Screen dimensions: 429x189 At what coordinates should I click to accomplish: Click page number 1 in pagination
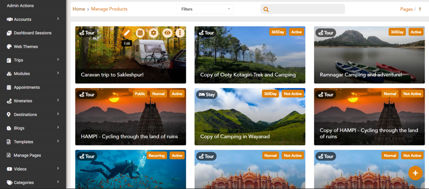click(x=420, y=9)
